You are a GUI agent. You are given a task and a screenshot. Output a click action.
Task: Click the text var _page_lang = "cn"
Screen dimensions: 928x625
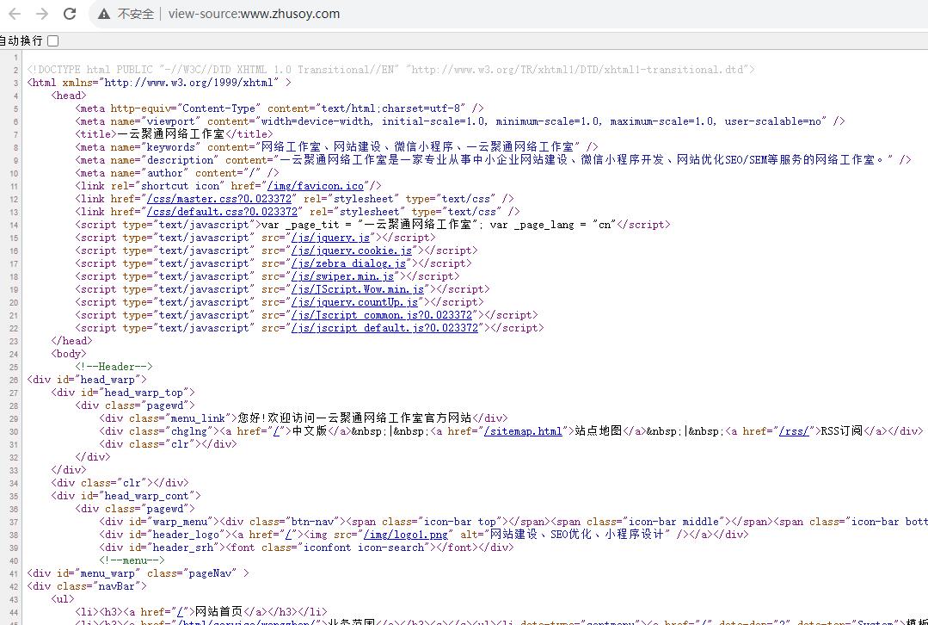(553, 225)
